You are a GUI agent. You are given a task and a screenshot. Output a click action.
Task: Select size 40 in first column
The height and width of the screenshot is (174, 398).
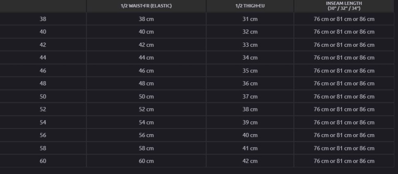[43, 32]
